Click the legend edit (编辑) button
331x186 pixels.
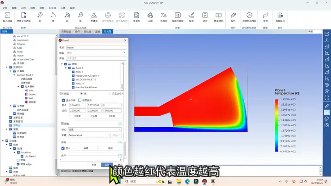[x=86, y=148]
